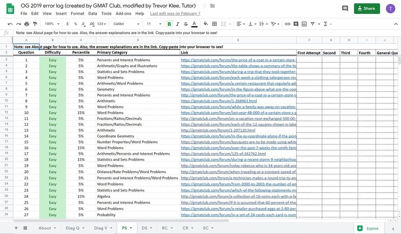Switch to the Diag V sheet tab
The width and height of the screenshot is (401, 234).
pos(103,228)
